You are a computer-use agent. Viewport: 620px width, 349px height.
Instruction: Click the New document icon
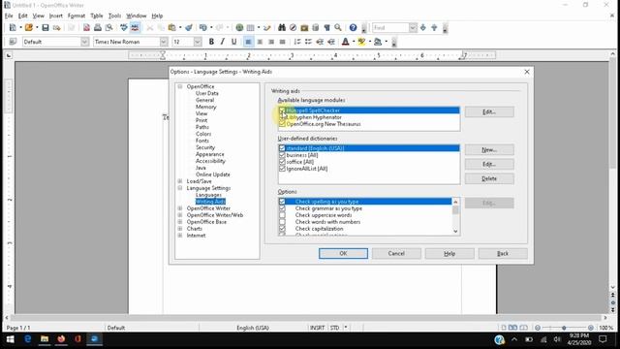pyautogui.click(x=13, y=28)
